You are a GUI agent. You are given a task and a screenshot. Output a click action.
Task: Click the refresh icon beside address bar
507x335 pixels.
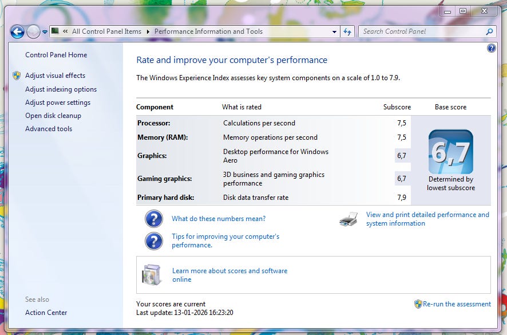pos(347,32)
